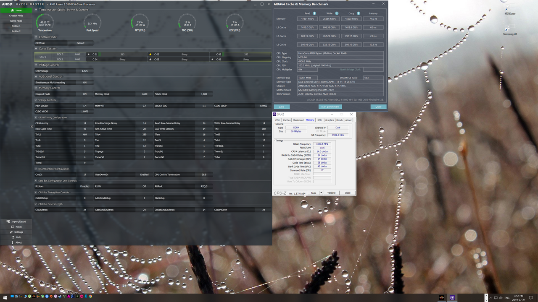538x302 pixels.
Task: Open the CPU tab in CPU-Z
Action: coord(277,120)
